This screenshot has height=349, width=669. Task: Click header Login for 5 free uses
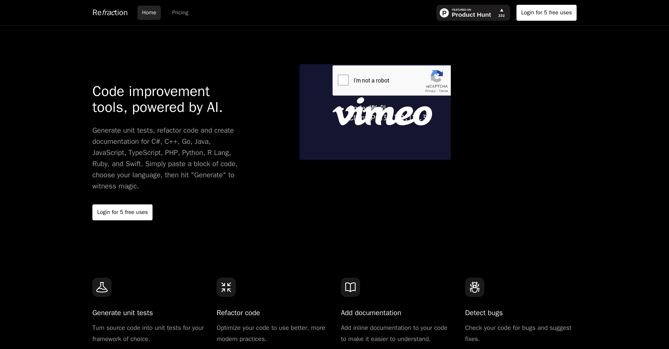(x=546, y=13)
